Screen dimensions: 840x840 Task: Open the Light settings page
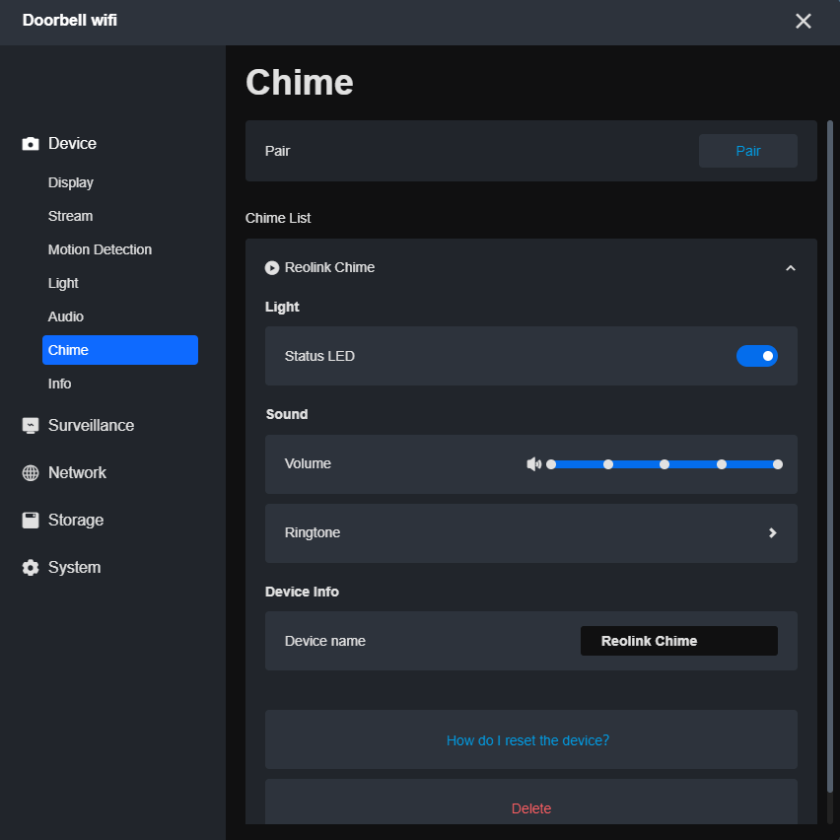[x=63, y=283]
